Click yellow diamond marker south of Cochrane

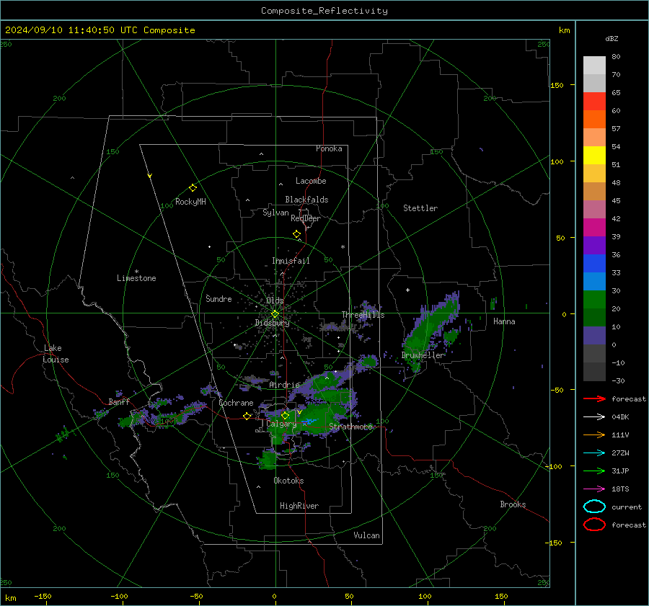(x=247, y=416)
